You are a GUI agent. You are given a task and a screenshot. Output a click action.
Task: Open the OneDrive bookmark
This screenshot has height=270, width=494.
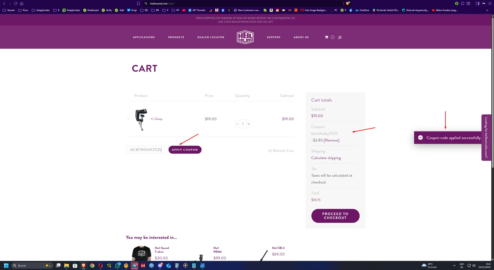coord(362,10)
